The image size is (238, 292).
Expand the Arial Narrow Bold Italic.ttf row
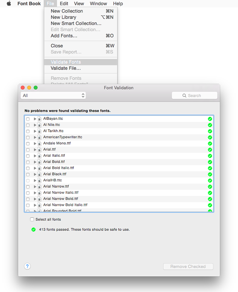click(35, 205)
